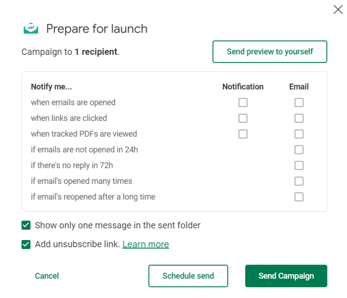This screenshot has height=298, width=347.
Task: Disable the Add unsubscribe link option
Action: pyautogui.click(x=26, y=245)
